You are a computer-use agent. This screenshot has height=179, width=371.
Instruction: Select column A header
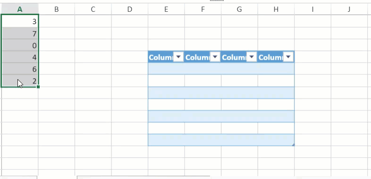tap(20, 9)
